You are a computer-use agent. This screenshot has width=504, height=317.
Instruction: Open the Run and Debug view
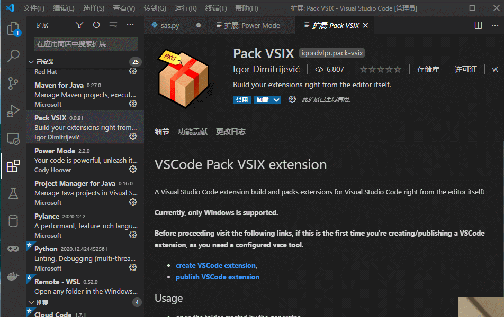click(13, 111)
